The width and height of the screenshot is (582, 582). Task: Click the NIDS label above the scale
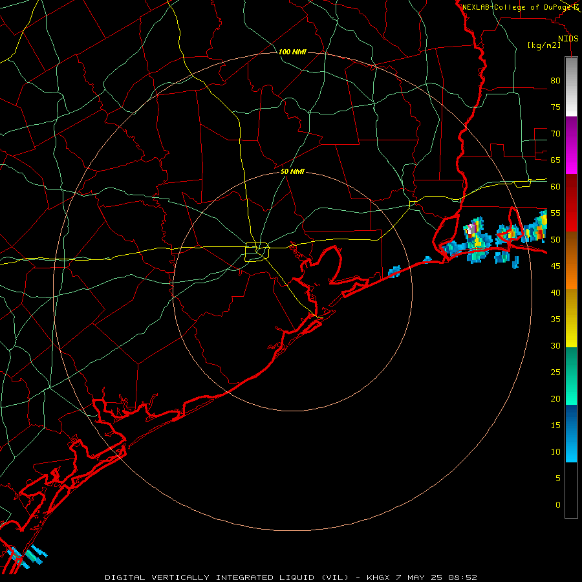568,39
